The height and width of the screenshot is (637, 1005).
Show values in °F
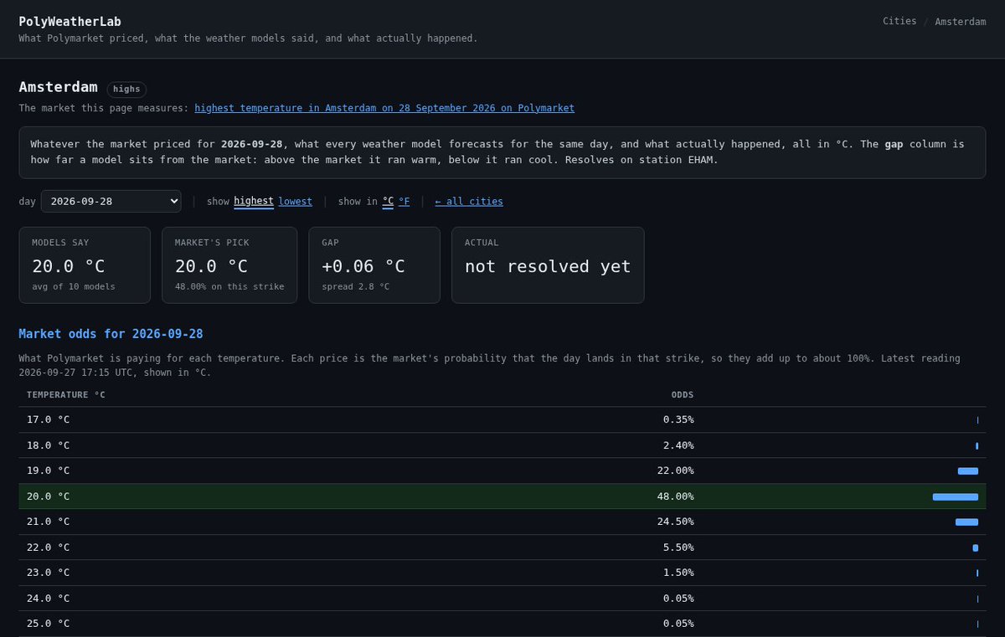[x=405, y=201]
